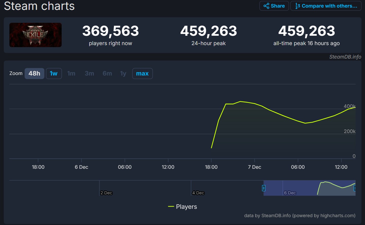365x225 pixels.
Task: Click the 2 Dec marker in navigator
Action: point(106,193)
